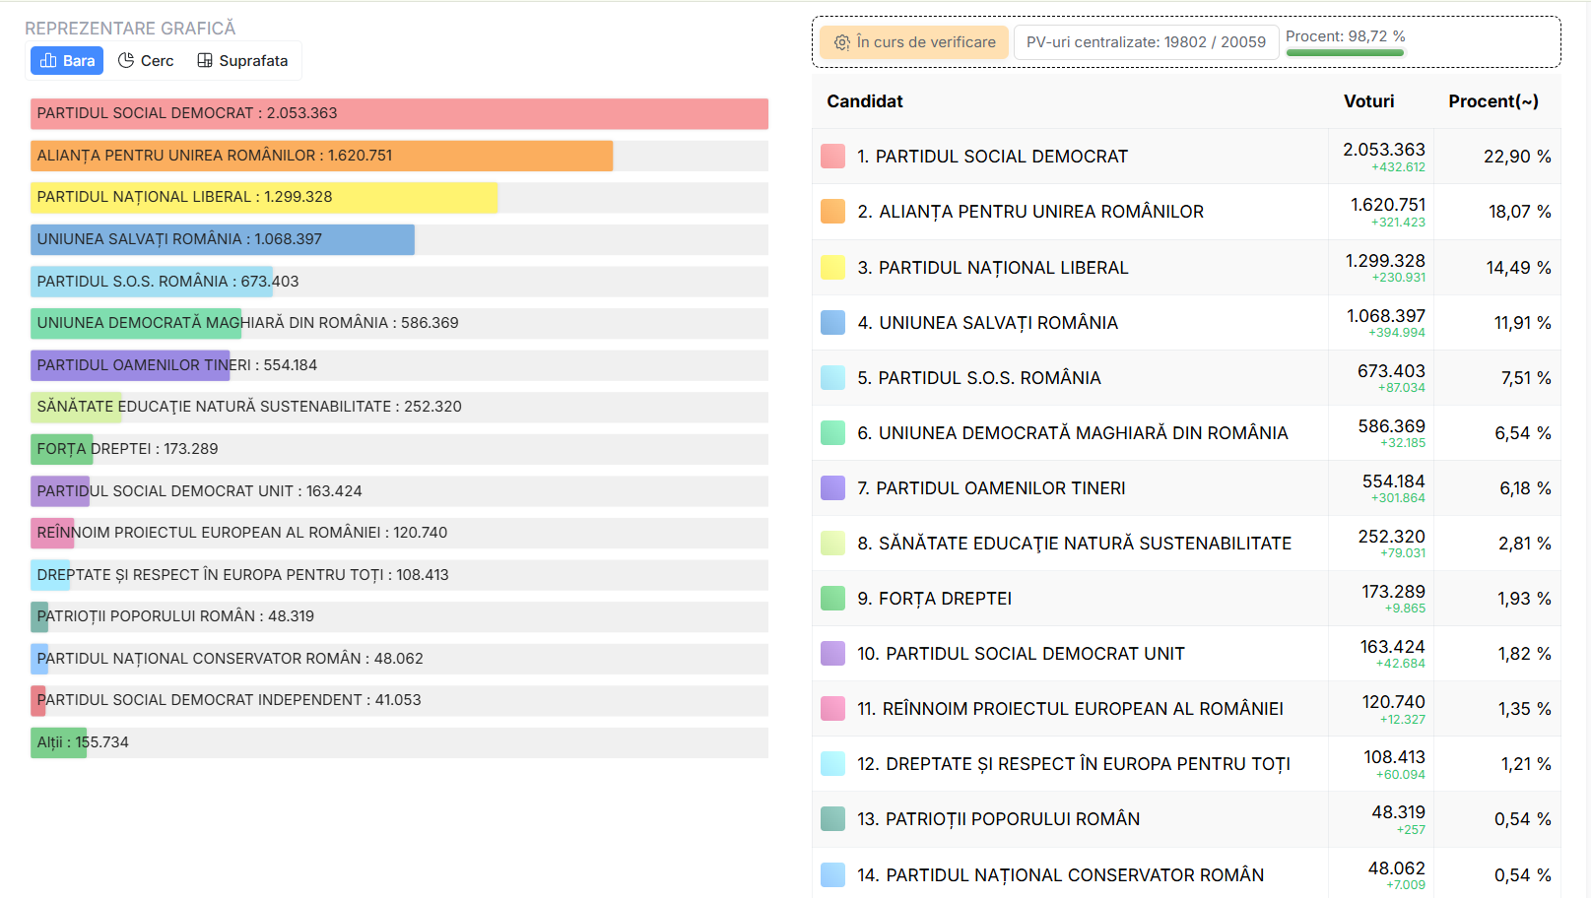This screenshot has height=898, width=1591.
Task: Click 'PARTIDUL SOCIAL DEMOCRAT UNIT : 163.424' bar
Action: (60, 491)
